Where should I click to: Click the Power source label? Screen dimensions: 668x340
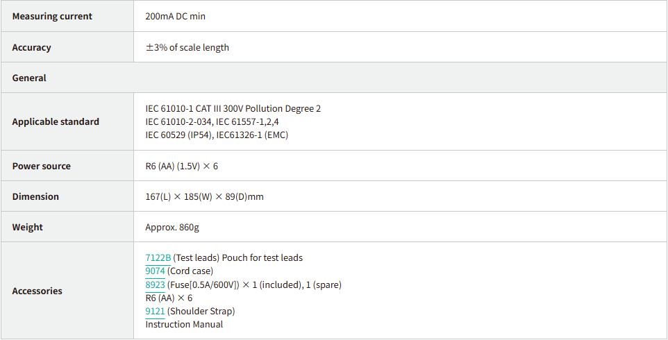pos(41,167)
